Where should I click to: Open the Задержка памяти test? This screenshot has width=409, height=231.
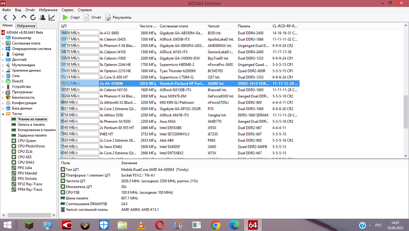click(x=32, y=135)
